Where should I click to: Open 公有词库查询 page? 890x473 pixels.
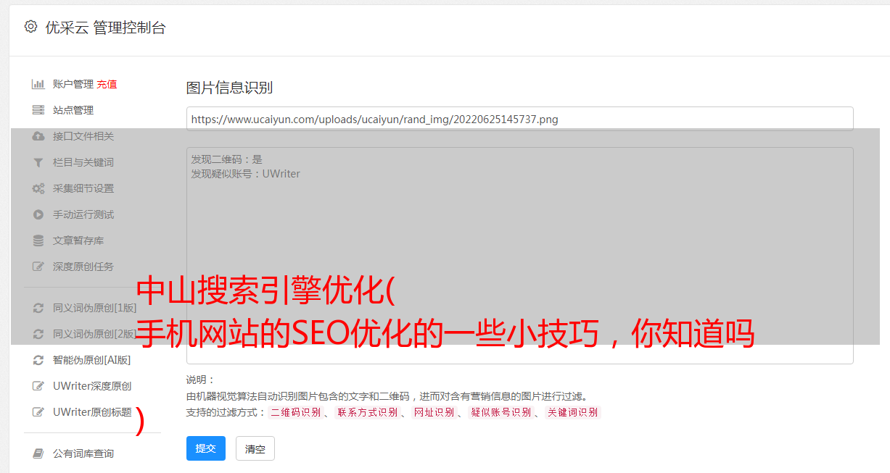pyautogui.click(x=83, y=453)
